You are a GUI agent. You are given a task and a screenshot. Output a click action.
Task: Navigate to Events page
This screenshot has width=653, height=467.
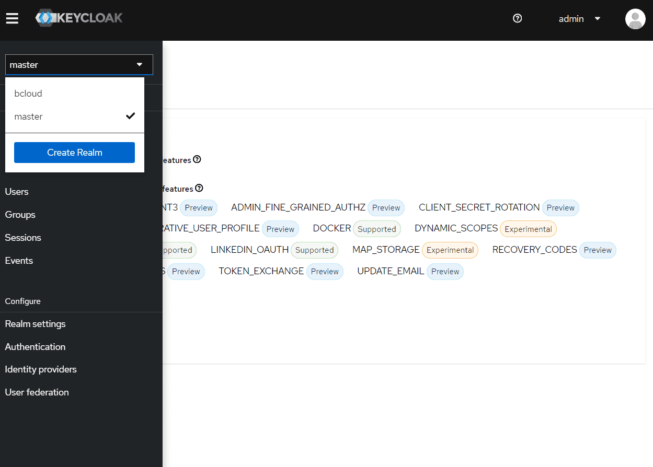point(19,261)
